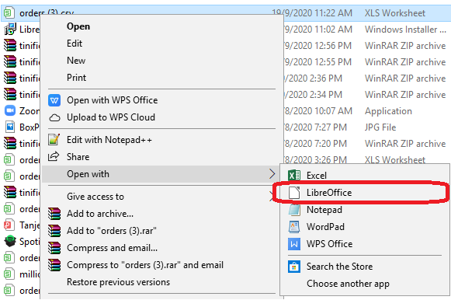Select Add to archive... entry
451x300 pixels.
tap(100, 214)
